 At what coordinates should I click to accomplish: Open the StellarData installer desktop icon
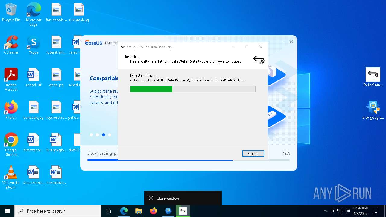373,77
